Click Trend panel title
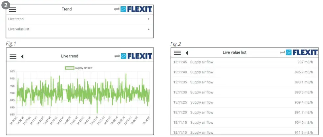 pyautogui.click(x=67, y=9)
